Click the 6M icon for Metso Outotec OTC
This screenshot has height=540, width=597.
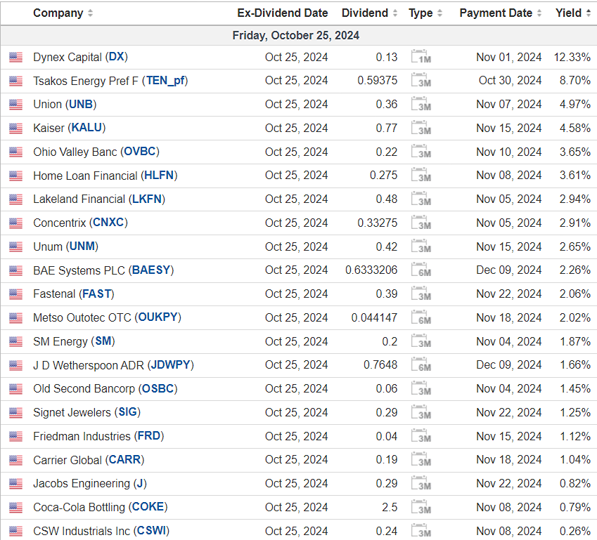[x=421, y=318]
